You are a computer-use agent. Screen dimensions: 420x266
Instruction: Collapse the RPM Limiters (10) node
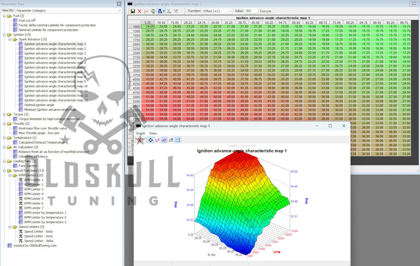(10, 175)
